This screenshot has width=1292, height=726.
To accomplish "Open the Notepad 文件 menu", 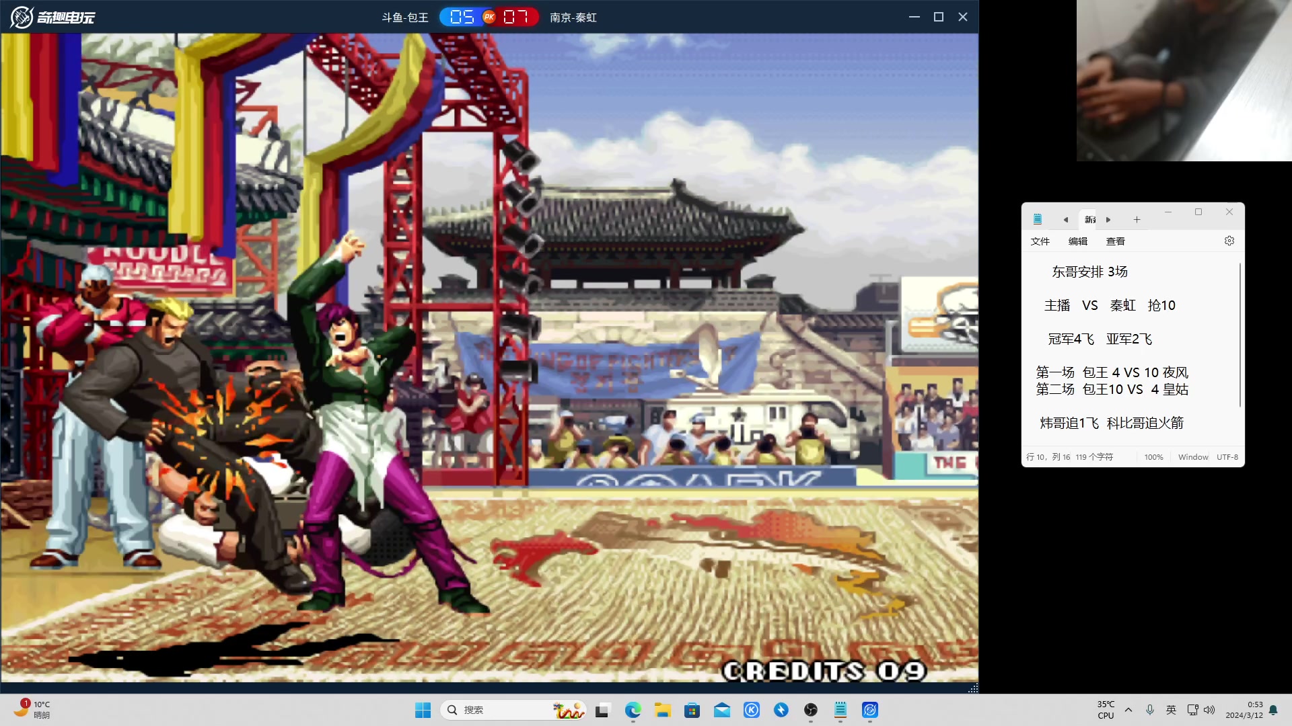I will point(1040,241).
